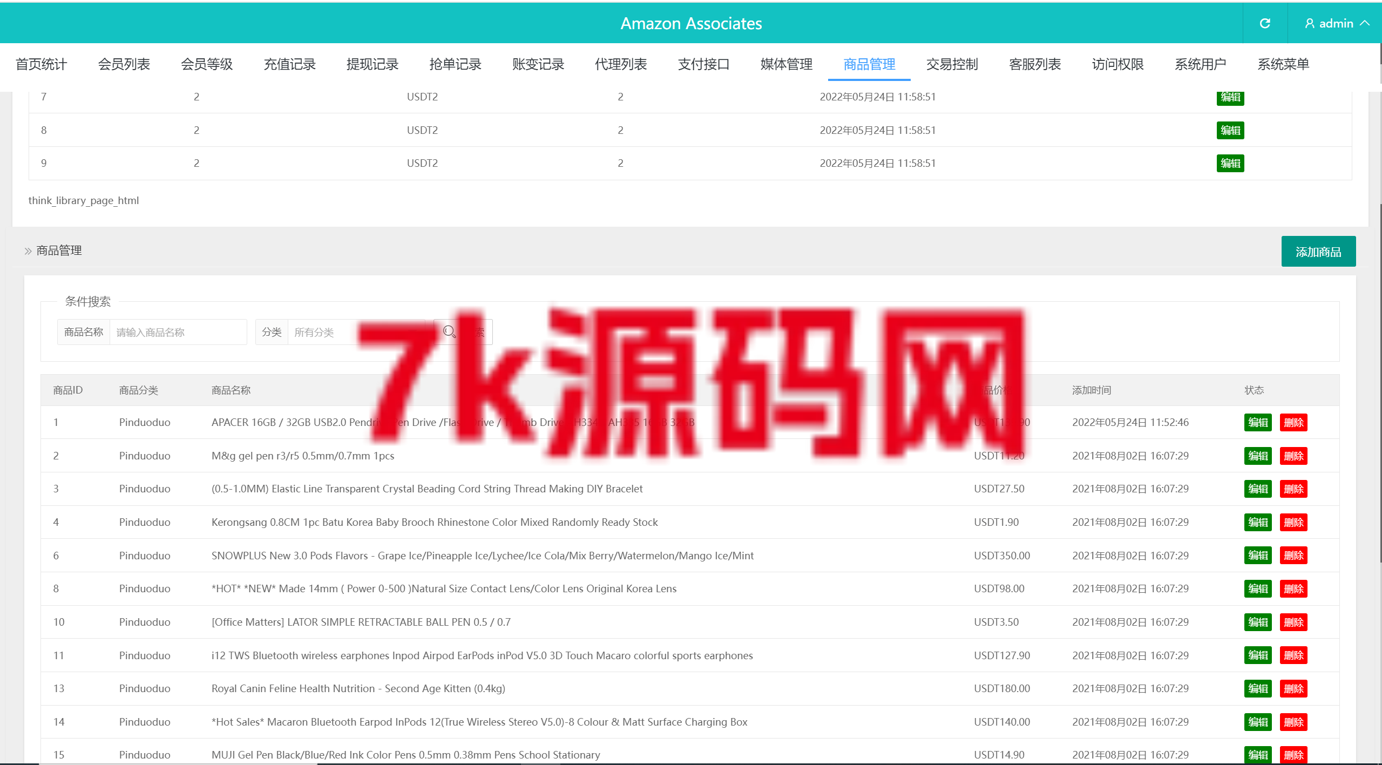Edit the Macaron Bluetooth Earpod product
The image size is (1382, 765).
[x=1258, y=722]
